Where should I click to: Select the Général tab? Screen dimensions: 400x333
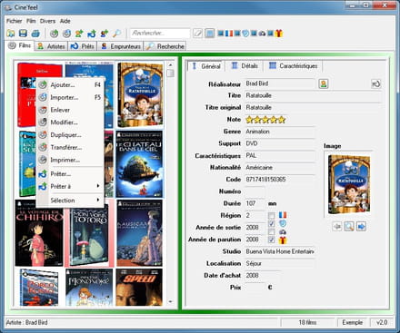[206, 66]
